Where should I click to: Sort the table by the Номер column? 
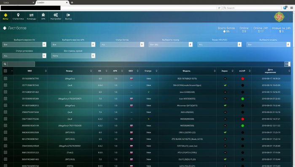pyautogui.click(x=70, y=71)
